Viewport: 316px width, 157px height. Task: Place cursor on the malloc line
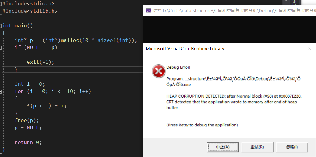coord(76,40)
